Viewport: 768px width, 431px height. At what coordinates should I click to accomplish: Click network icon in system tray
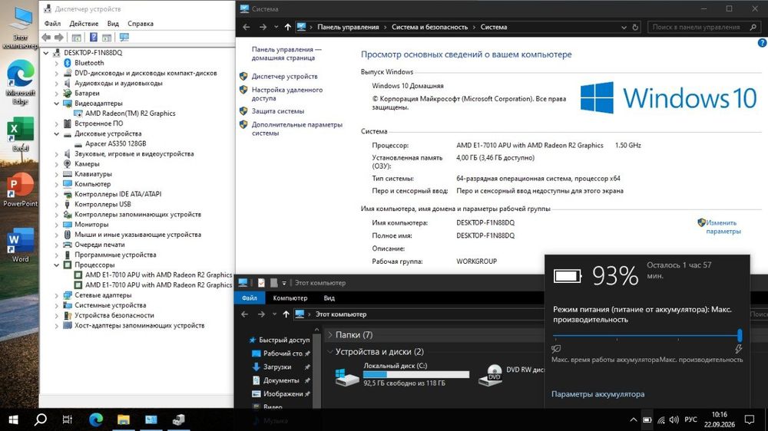[661, 419]
